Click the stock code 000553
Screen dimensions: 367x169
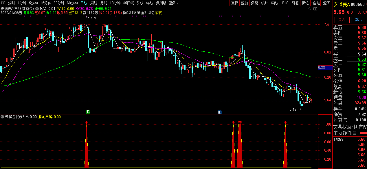[358, 4]
